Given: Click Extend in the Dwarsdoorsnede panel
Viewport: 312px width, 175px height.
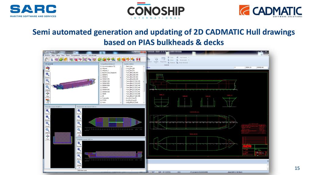Looking at the screenshot, I should coord(48,131).
